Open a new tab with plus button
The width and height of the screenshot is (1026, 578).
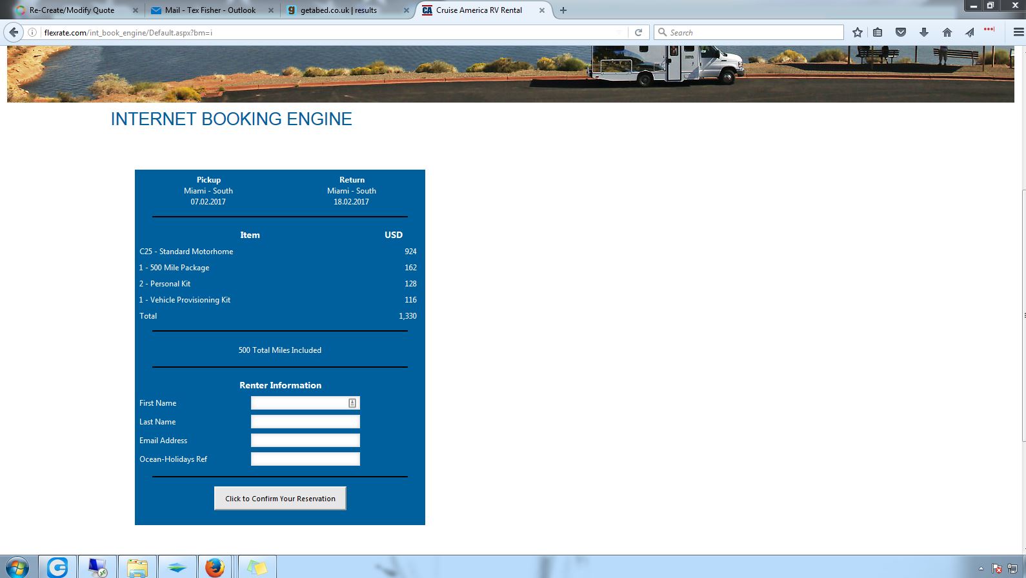click(563, 10)
